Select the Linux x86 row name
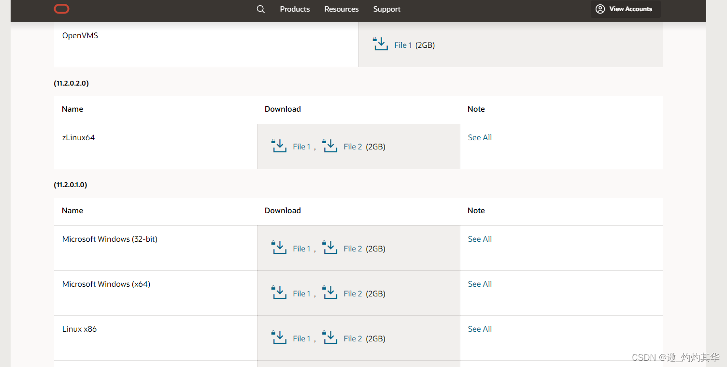 pos(79,329)
